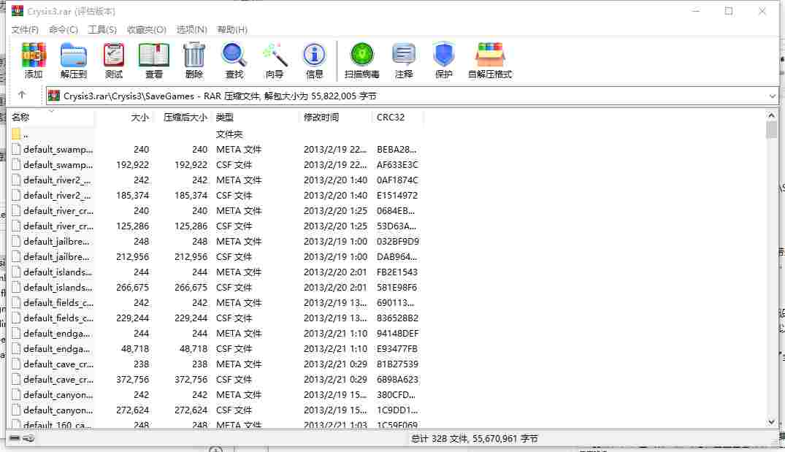785x452 pixels.
Task: Expand the address bar path dropdown
Action: (x=772, y=96)
